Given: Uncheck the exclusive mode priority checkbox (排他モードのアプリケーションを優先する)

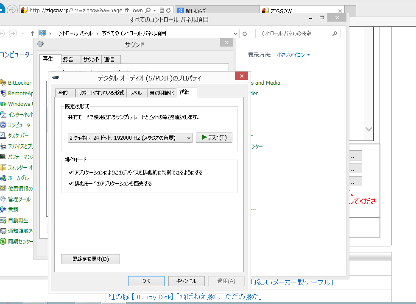Looking at the screenshot, I should pos(71,184).
